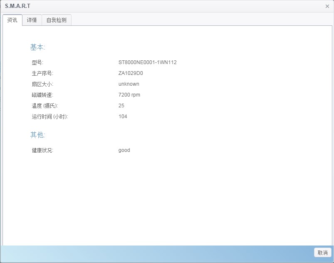
Task: Click the 型号 label
Action: pos(37,62)
